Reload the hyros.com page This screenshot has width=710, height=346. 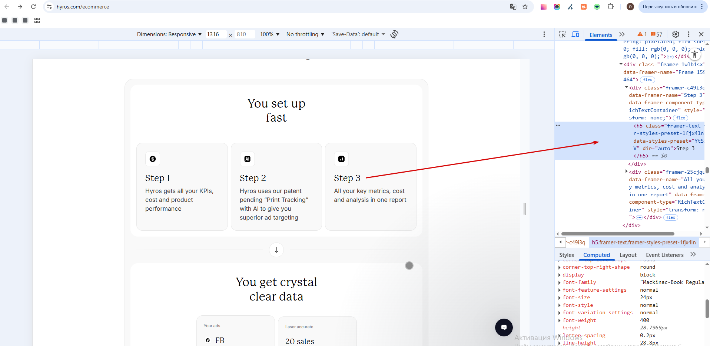(x=33, y=7)
